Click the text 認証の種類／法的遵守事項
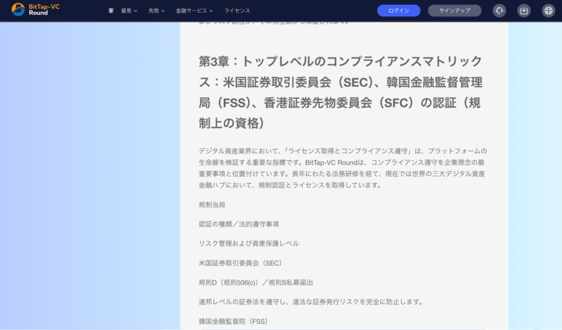This screenshot has height=330, width=562. tap(239, 224)
